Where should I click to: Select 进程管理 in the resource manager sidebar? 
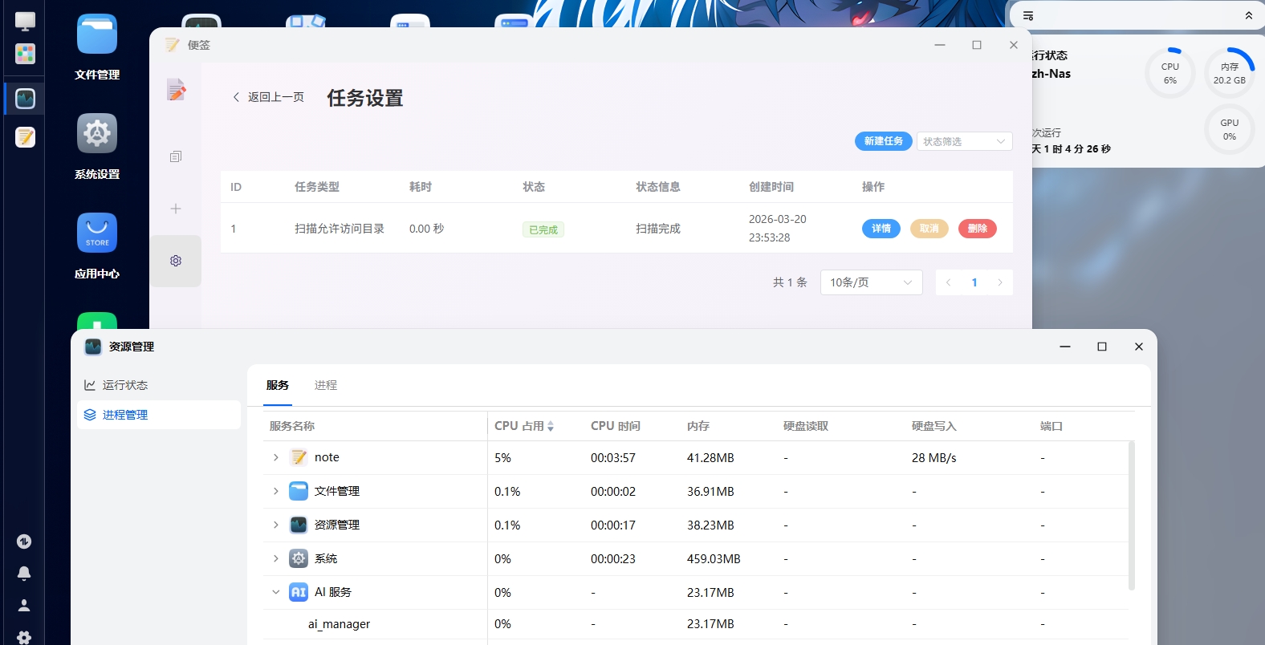[x=159, y=415]
